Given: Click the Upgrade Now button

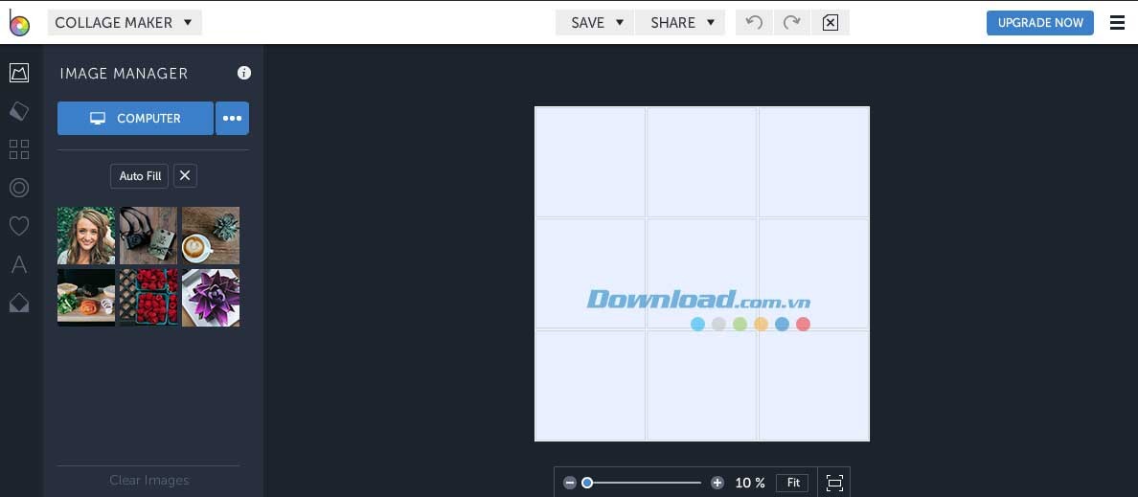Looking at the screenshot, I should pos(1039,22).
